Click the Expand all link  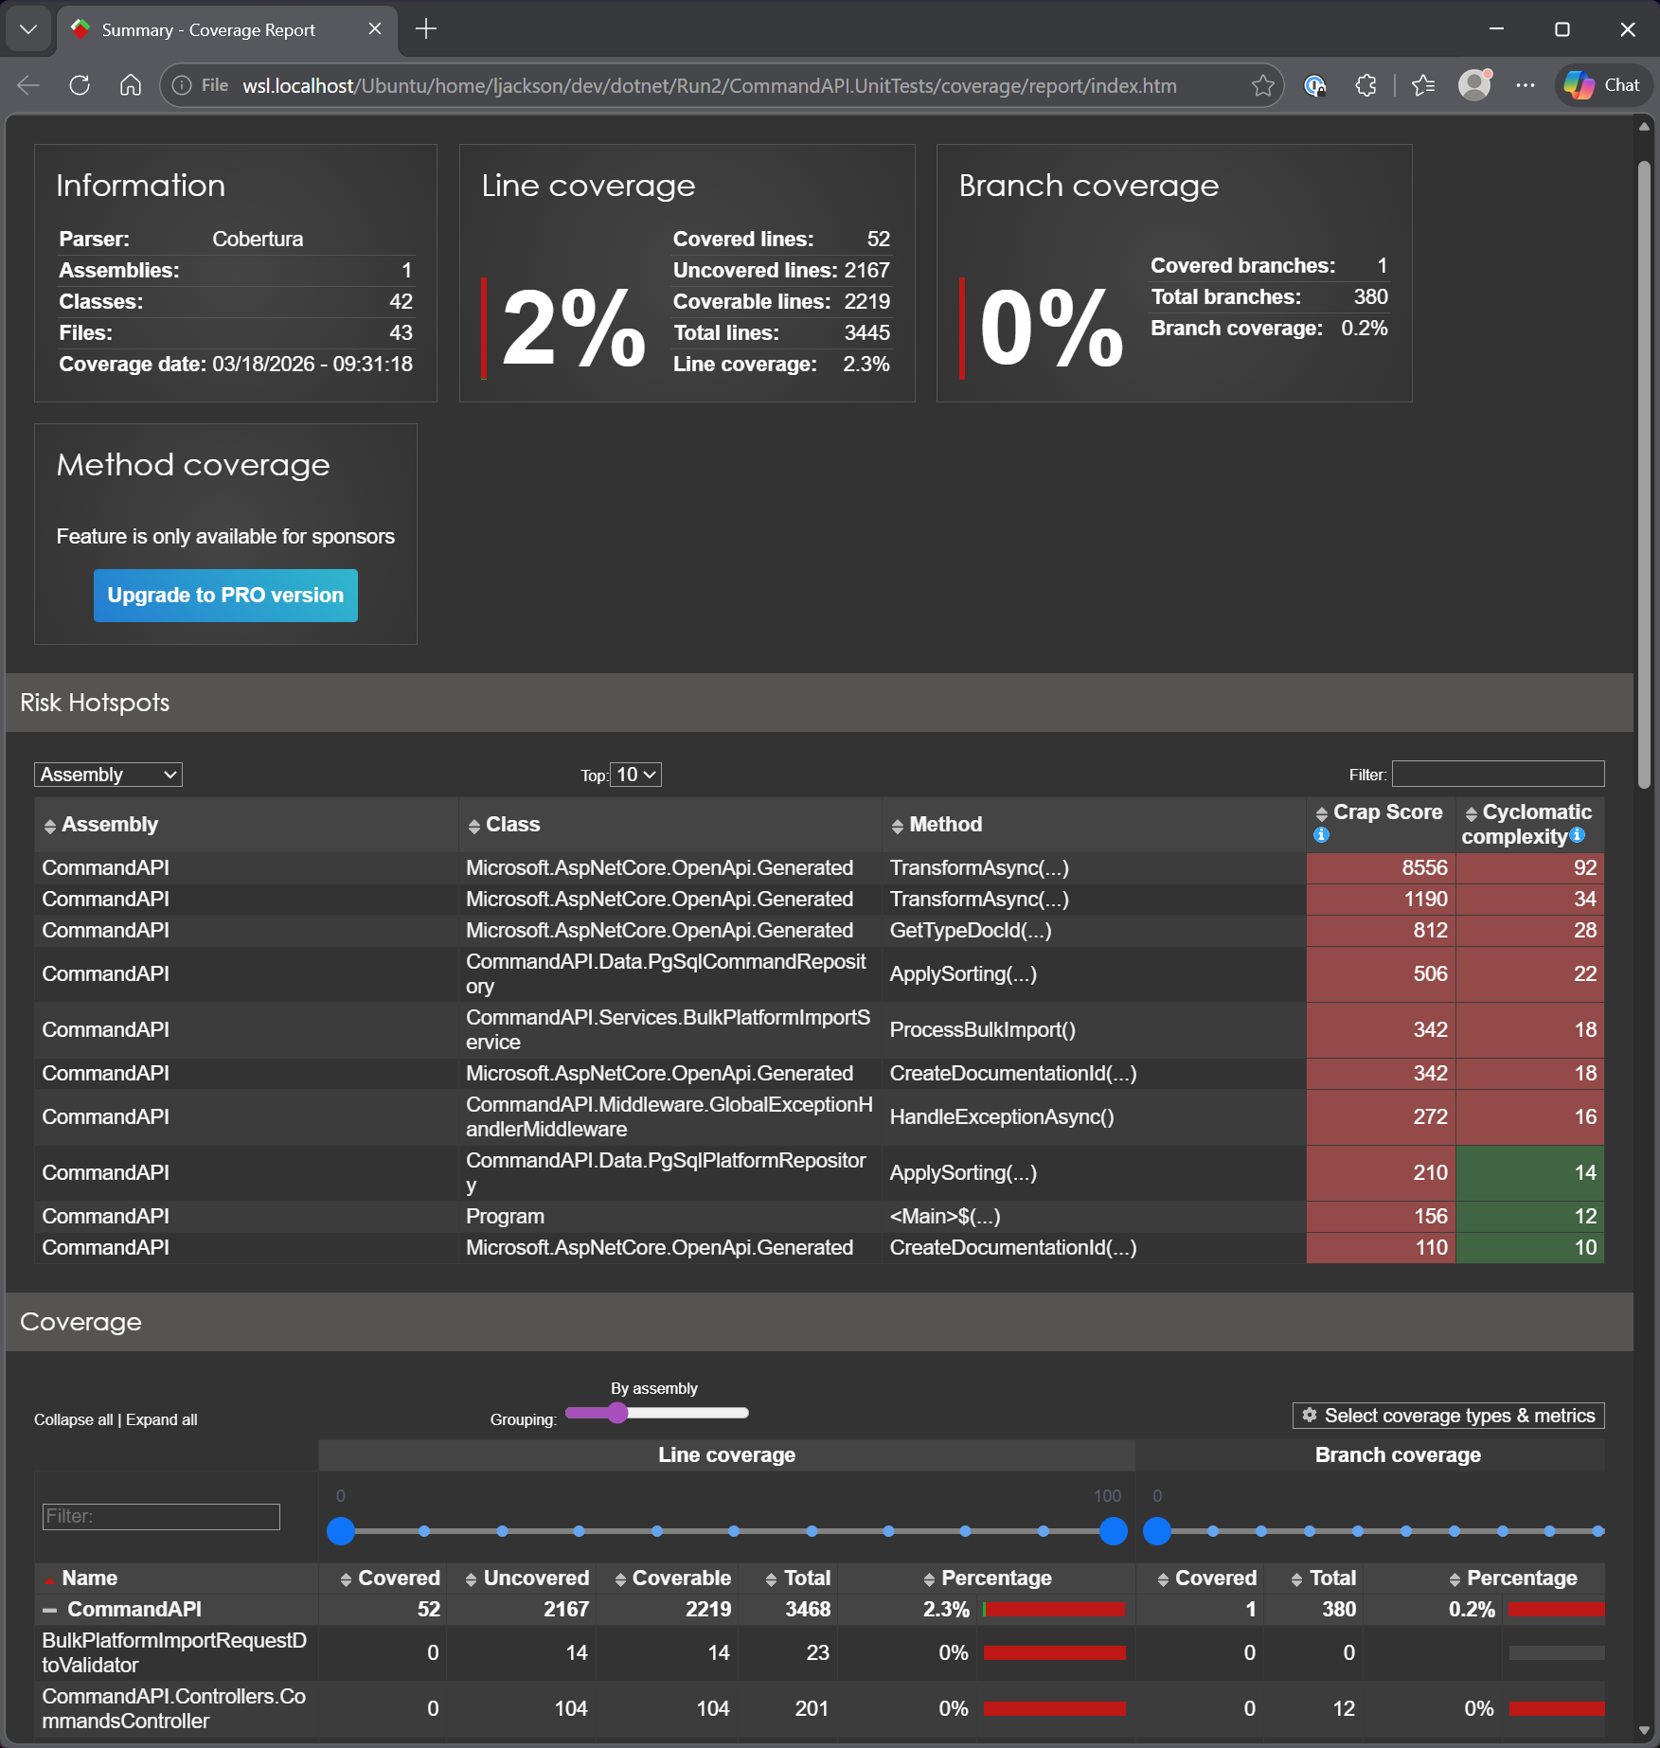161,1419
